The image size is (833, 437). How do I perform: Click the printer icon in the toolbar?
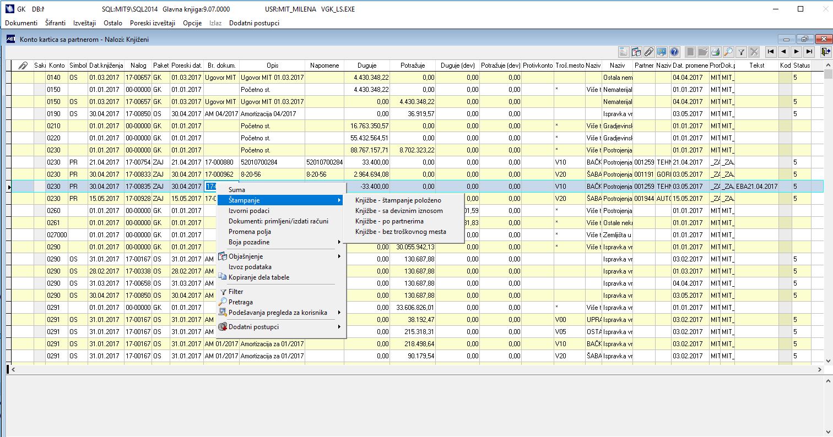coord(716,52)
